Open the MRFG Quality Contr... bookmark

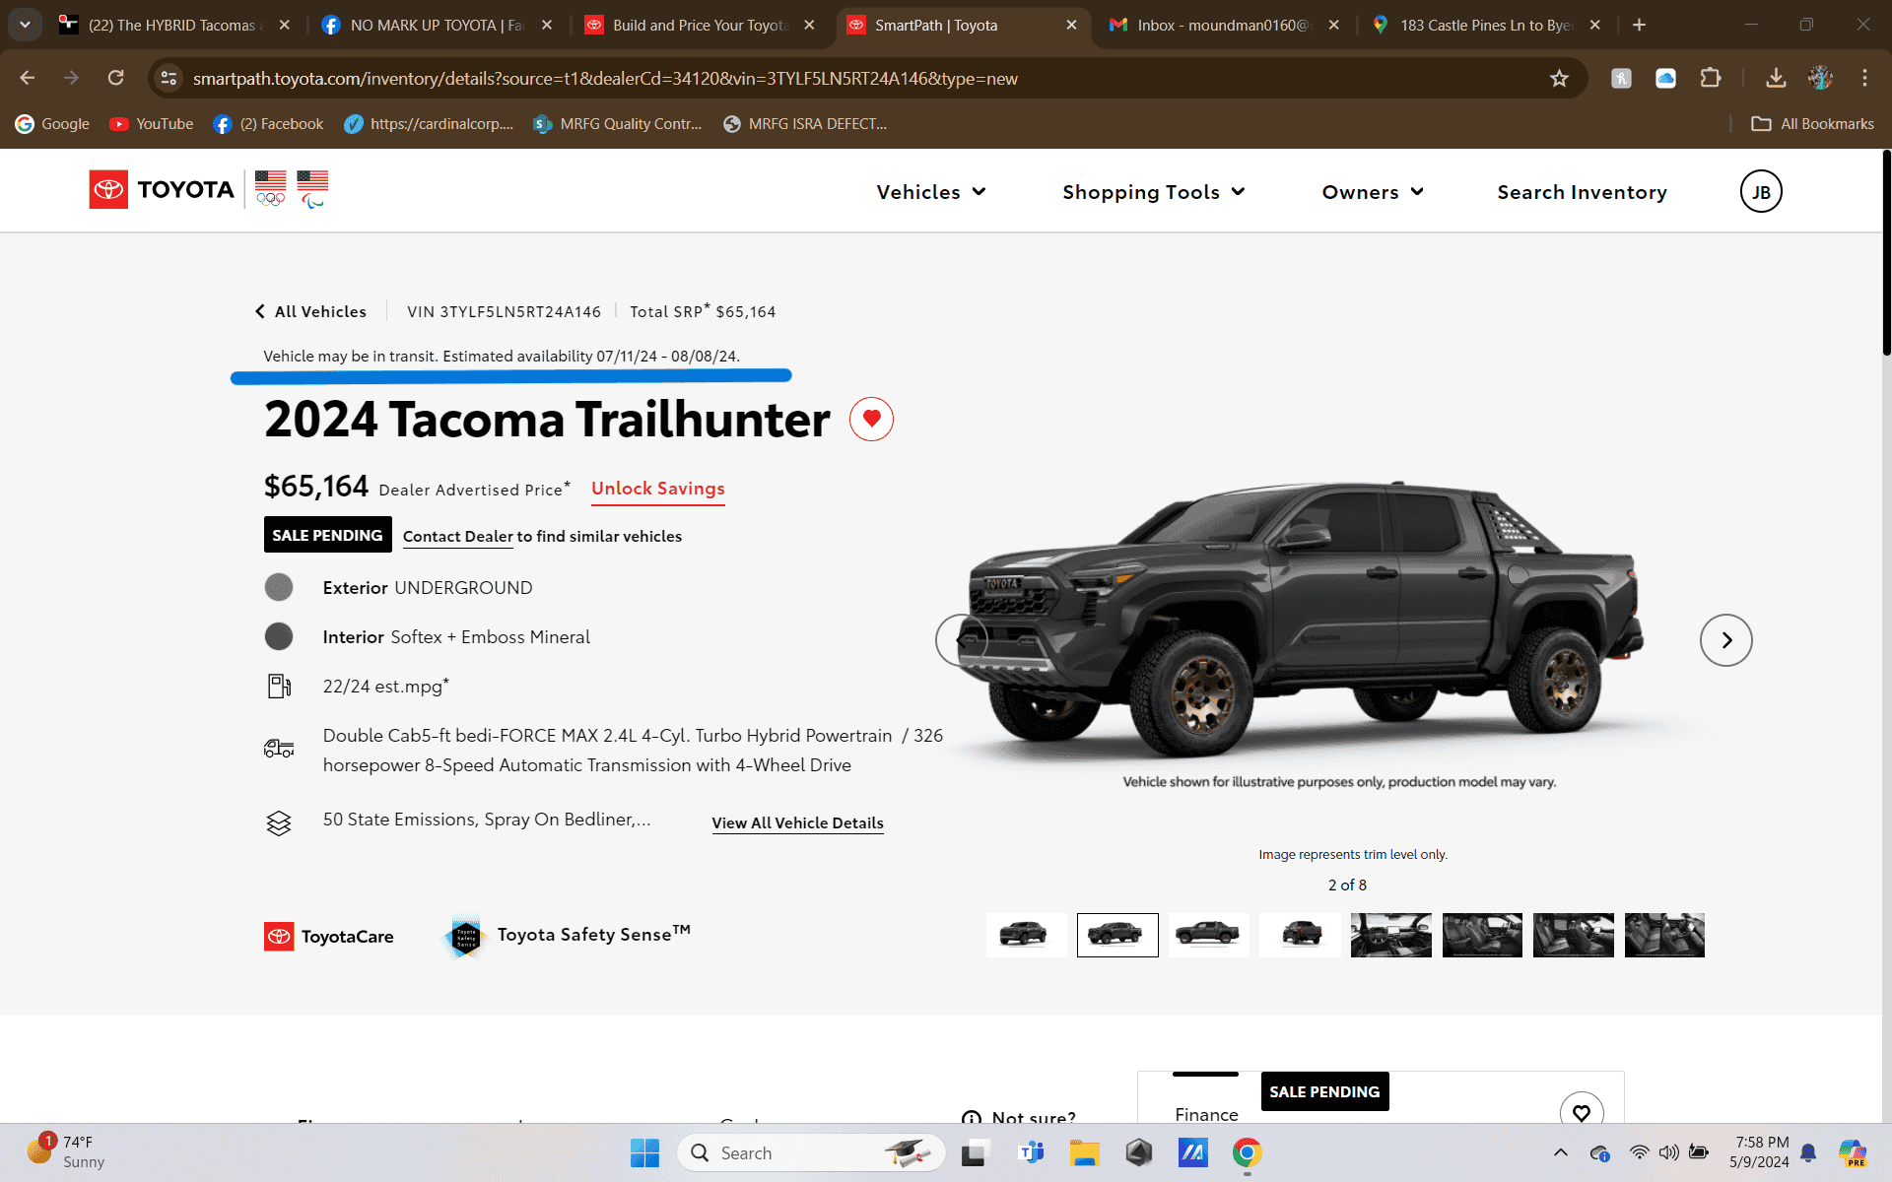tap(617, 124)
